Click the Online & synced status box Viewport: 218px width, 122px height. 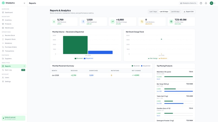pos(14,118)
